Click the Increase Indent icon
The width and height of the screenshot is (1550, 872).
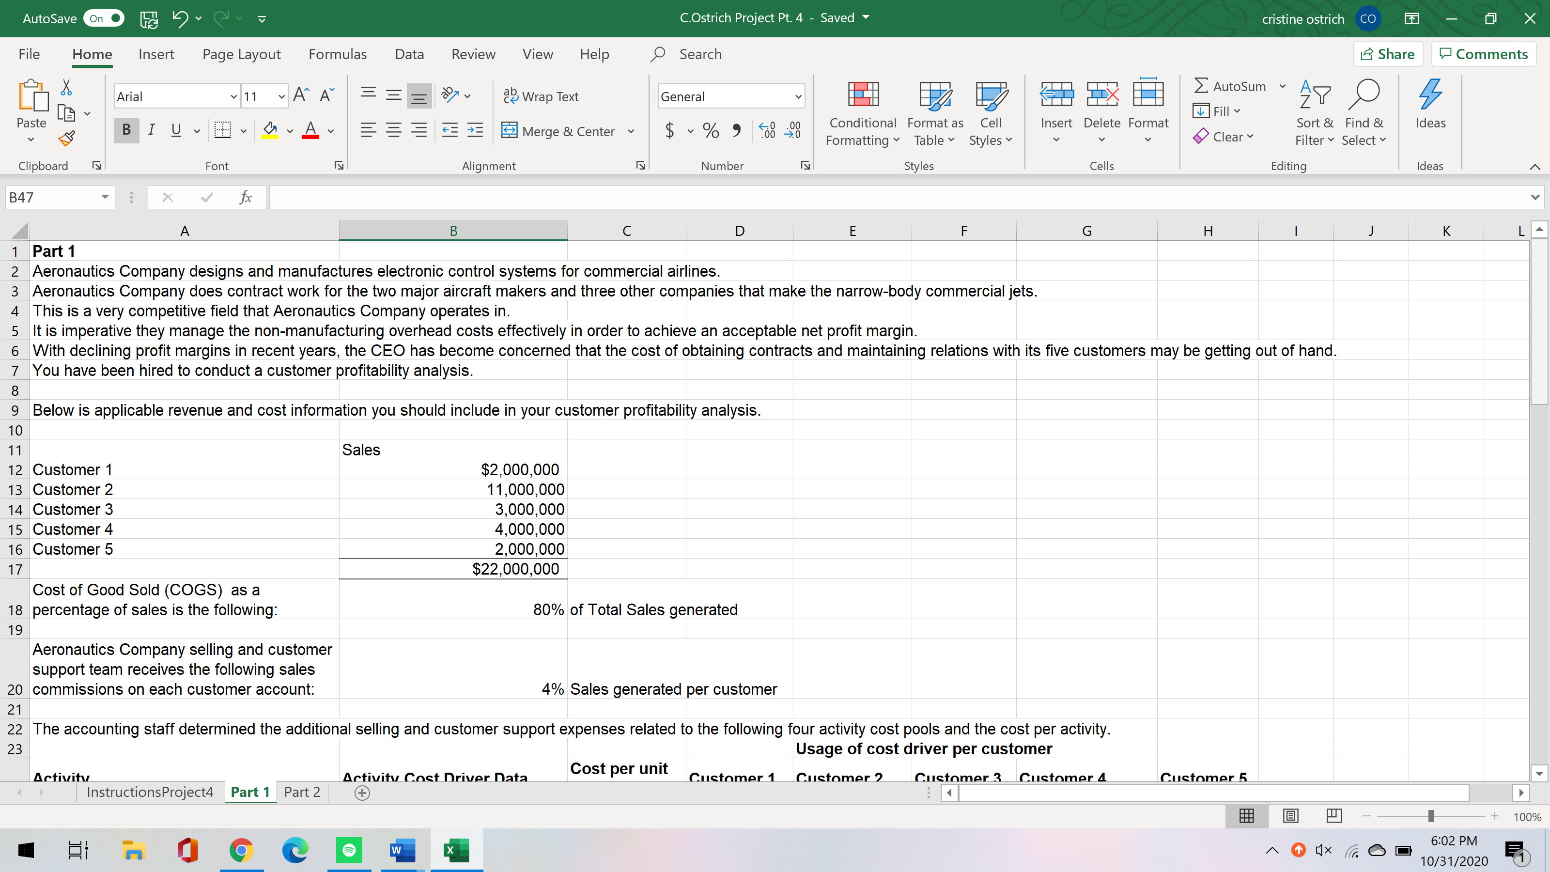[475, 131]
